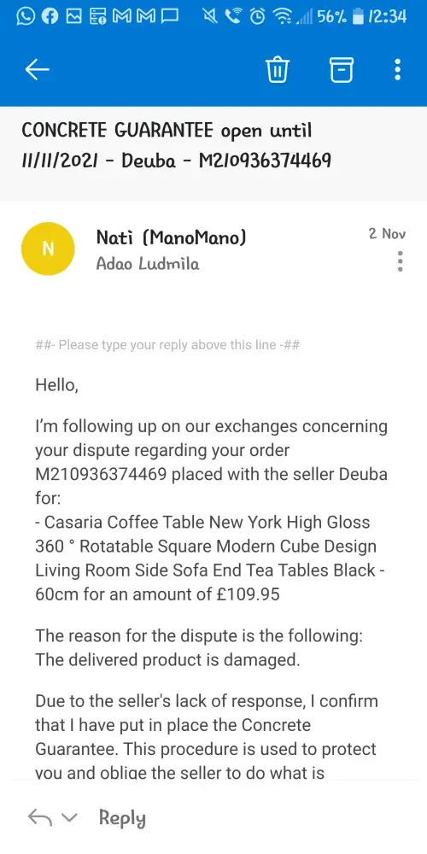Tap the WhatsApp notification icon in status bar

pos(25,17)
